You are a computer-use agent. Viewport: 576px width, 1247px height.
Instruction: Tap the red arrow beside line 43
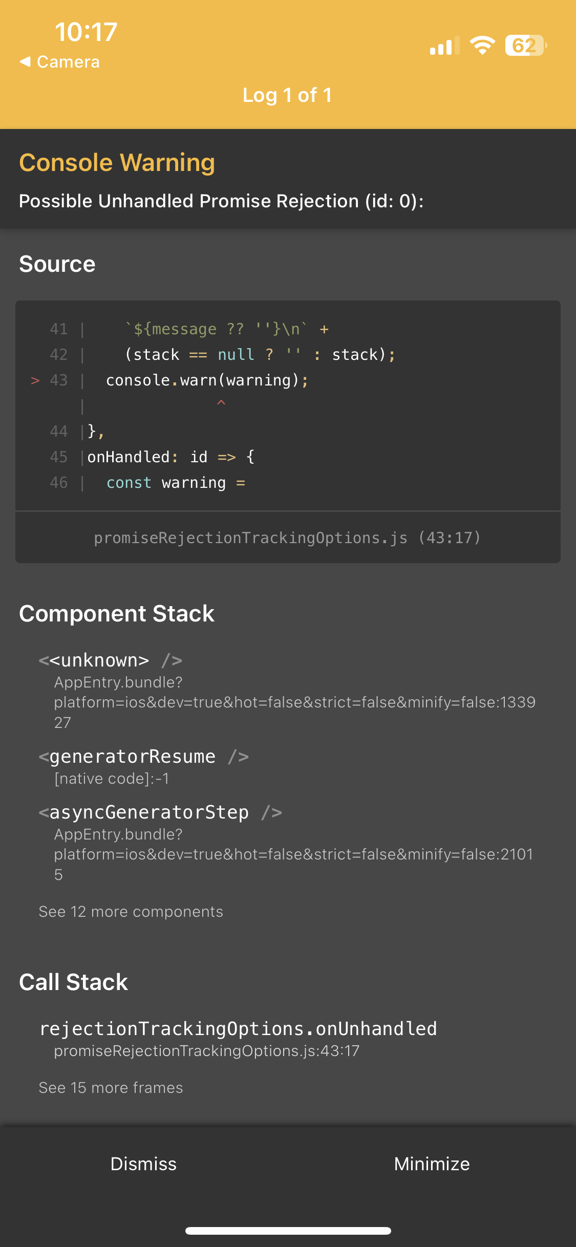[35, 380]
